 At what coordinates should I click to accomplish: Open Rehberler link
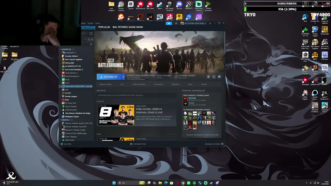pyautogui.click(x=175, y=84)
